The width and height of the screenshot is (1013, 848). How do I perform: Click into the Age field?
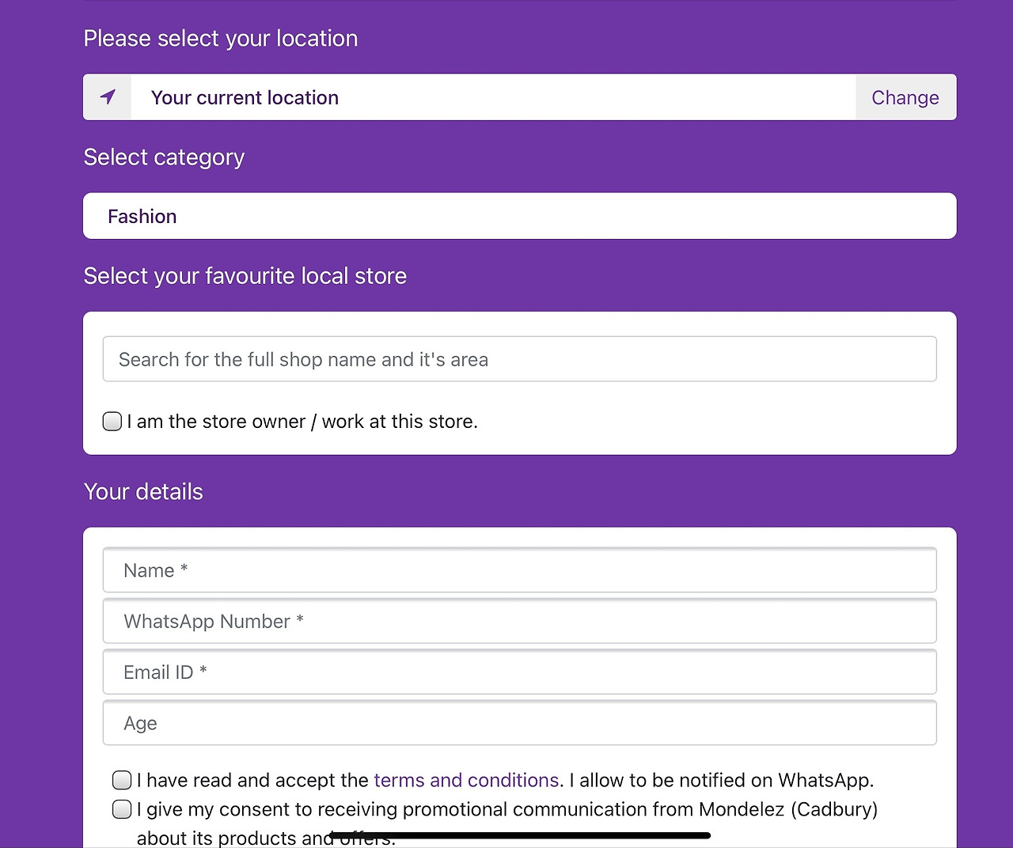519,723
